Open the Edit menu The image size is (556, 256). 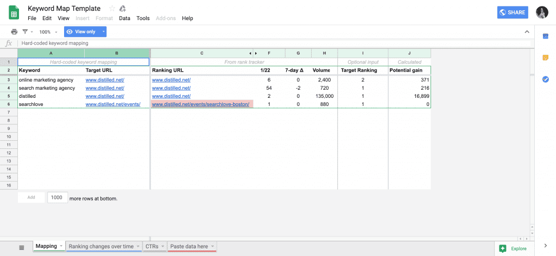click(x=47, y=18)
